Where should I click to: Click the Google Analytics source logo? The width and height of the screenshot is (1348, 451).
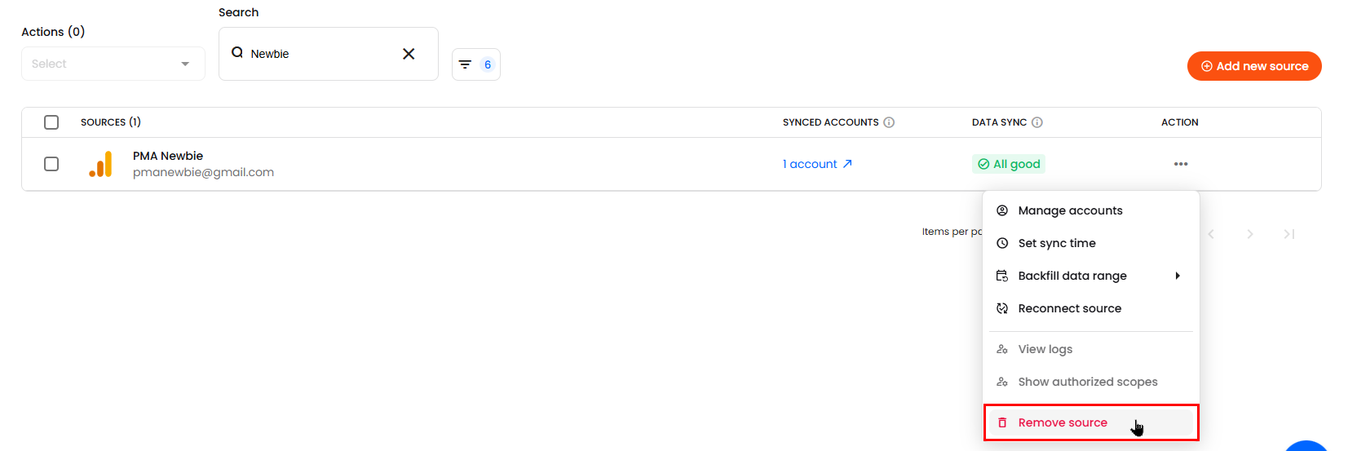[x=100, y=164]
